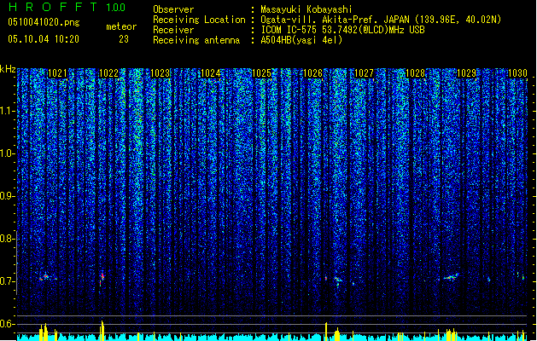Click the Receiving antenna field label

tap(196, 40)
